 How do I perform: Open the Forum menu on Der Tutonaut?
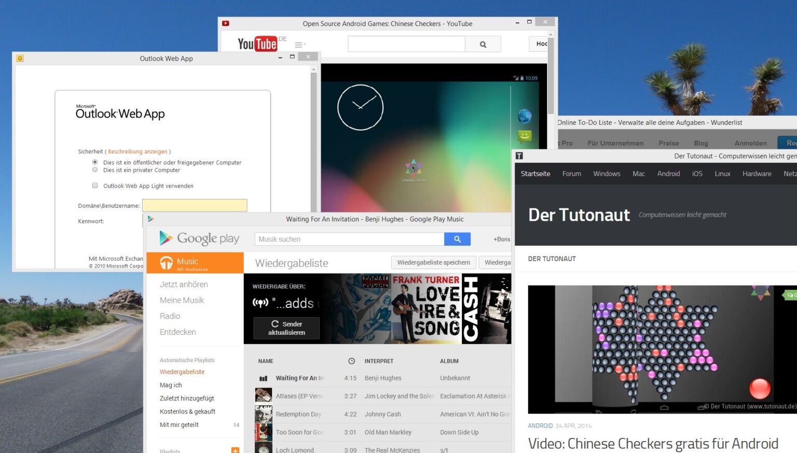point(571,174)
